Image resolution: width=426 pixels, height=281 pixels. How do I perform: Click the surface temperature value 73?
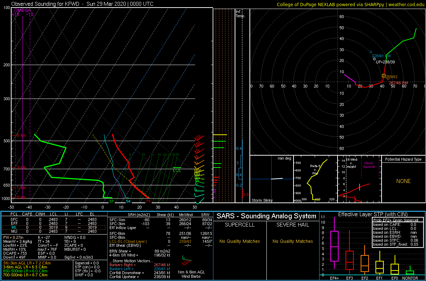[148, 201]
